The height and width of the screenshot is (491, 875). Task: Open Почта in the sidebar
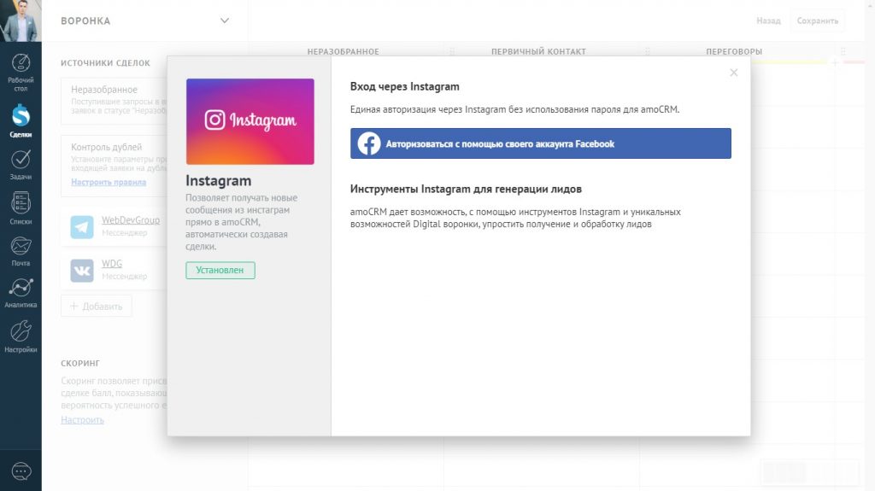[21, 251]
